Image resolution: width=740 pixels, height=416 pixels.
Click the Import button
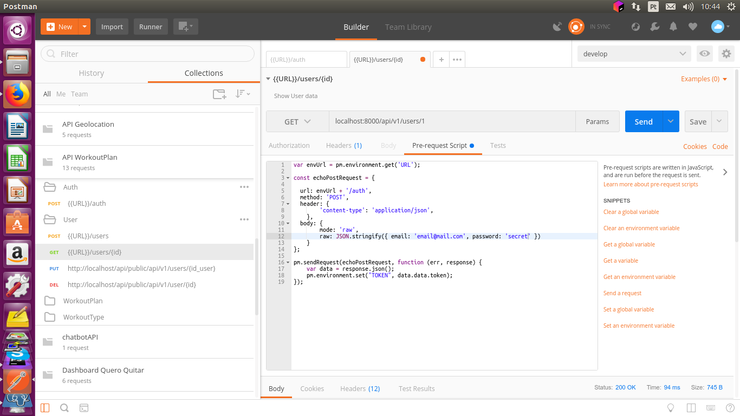pos(112,27)
